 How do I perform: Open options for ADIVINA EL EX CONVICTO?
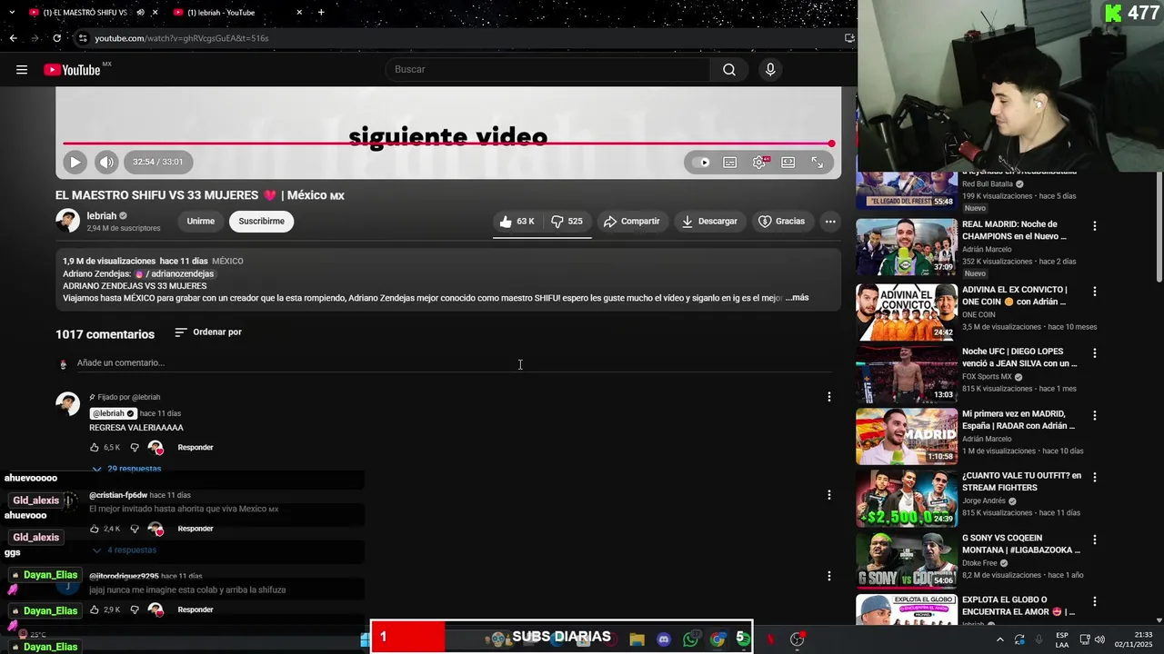click(x=1095, y=292)
